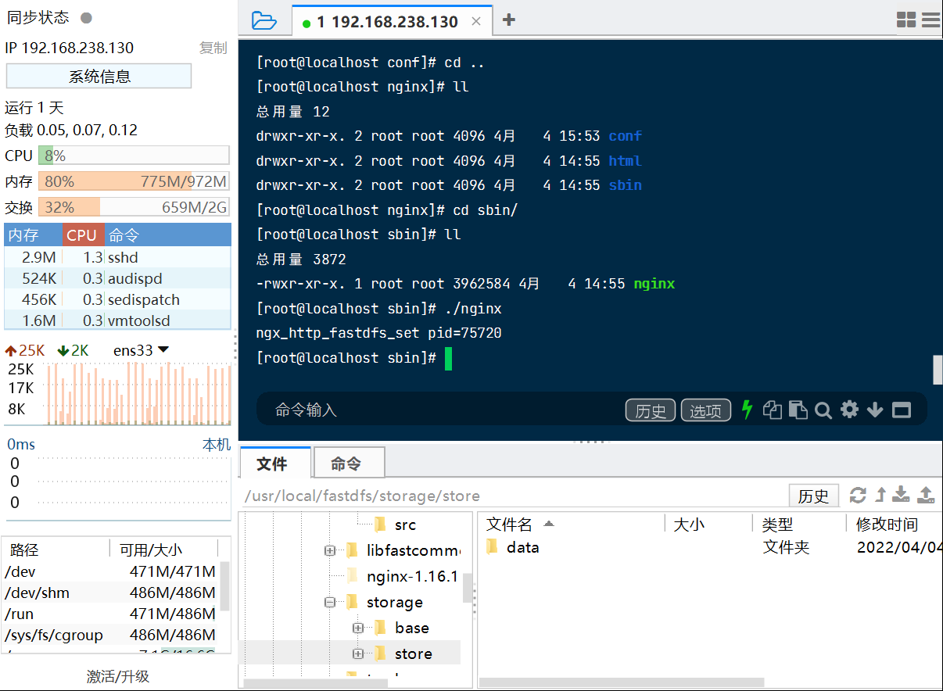Click the download file icon

point(902,495)
